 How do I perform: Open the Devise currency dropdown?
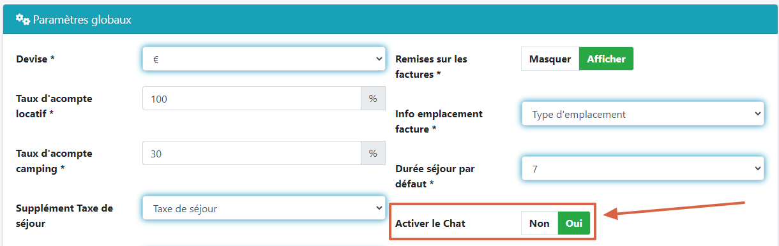tap(264, 59)
